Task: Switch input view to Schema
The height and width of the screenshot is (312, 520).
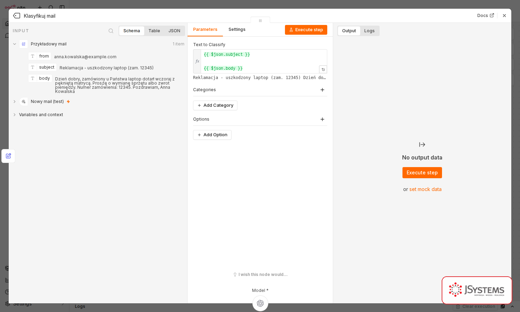Action: 132,31
